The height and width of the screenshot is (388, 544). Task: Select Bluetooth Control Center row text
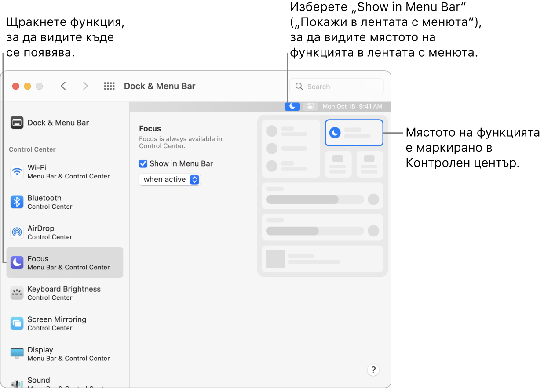50,202
